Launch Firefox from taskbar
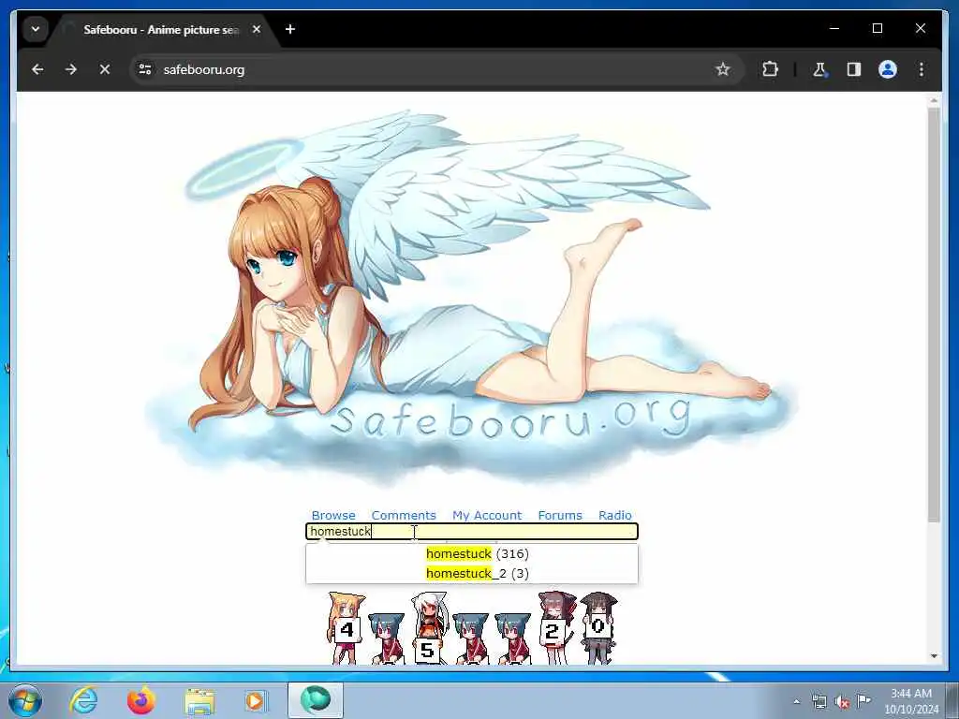The height and width of the screenshot is (719, 959). [x=140, y=700]
